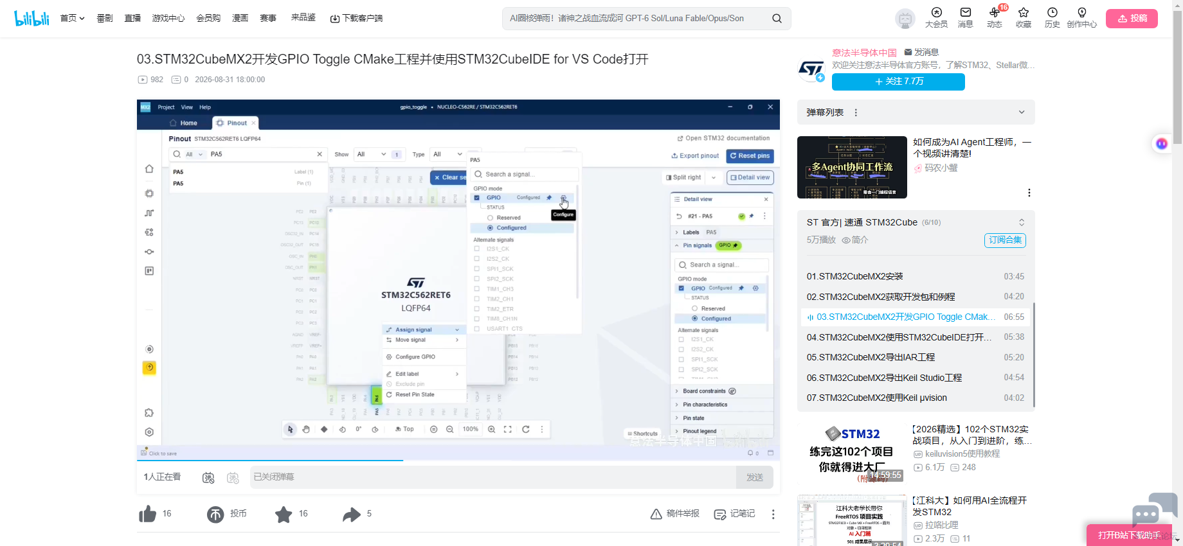Click 下载客户端 download icon

click(334, 19)
